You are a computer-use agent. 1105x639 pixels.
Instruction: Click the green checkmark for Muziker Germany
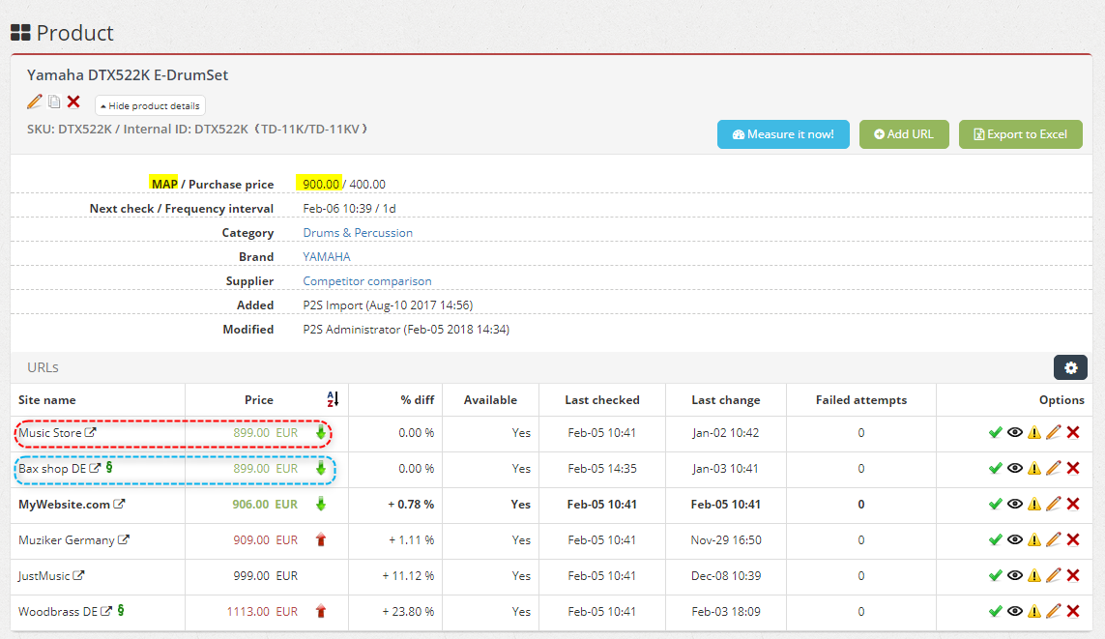pyautogui.click(x=995, y=540)
